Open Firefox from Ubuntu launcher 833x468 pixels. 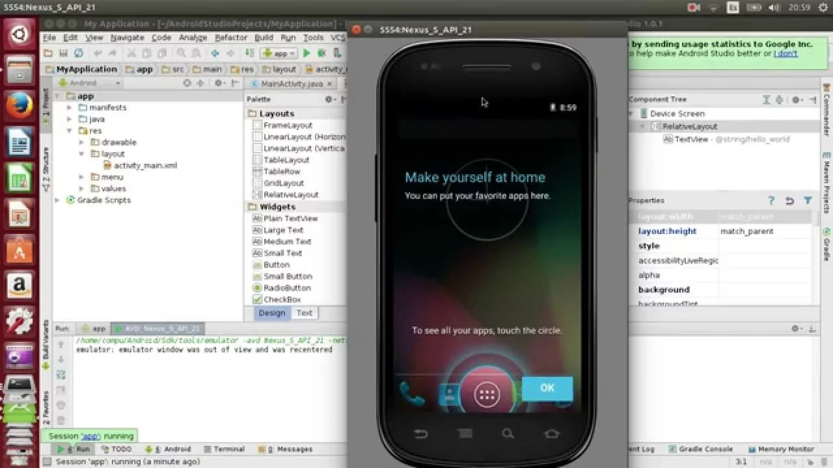(x=20, y=104)
